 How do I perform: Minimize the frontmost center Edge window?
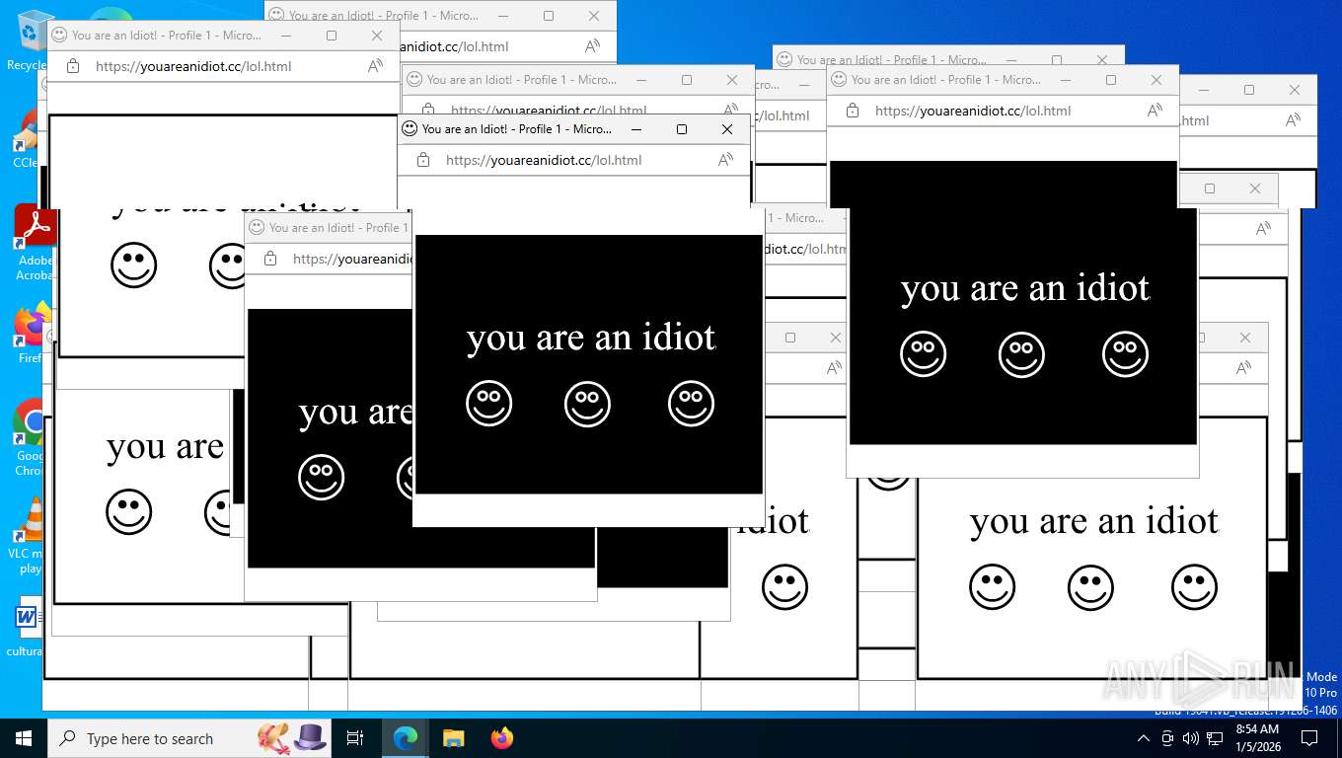point(636,129)
